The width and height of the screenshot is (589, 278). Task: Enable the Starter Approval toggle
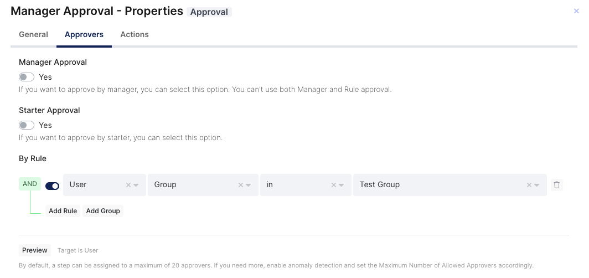coord(27,125)
